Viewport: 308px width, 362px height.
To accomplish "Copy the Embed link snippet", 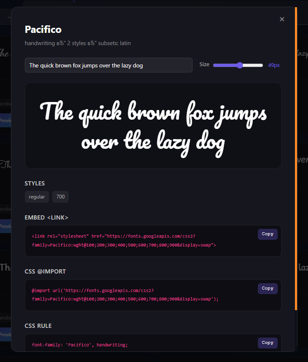I will (268, 234).
